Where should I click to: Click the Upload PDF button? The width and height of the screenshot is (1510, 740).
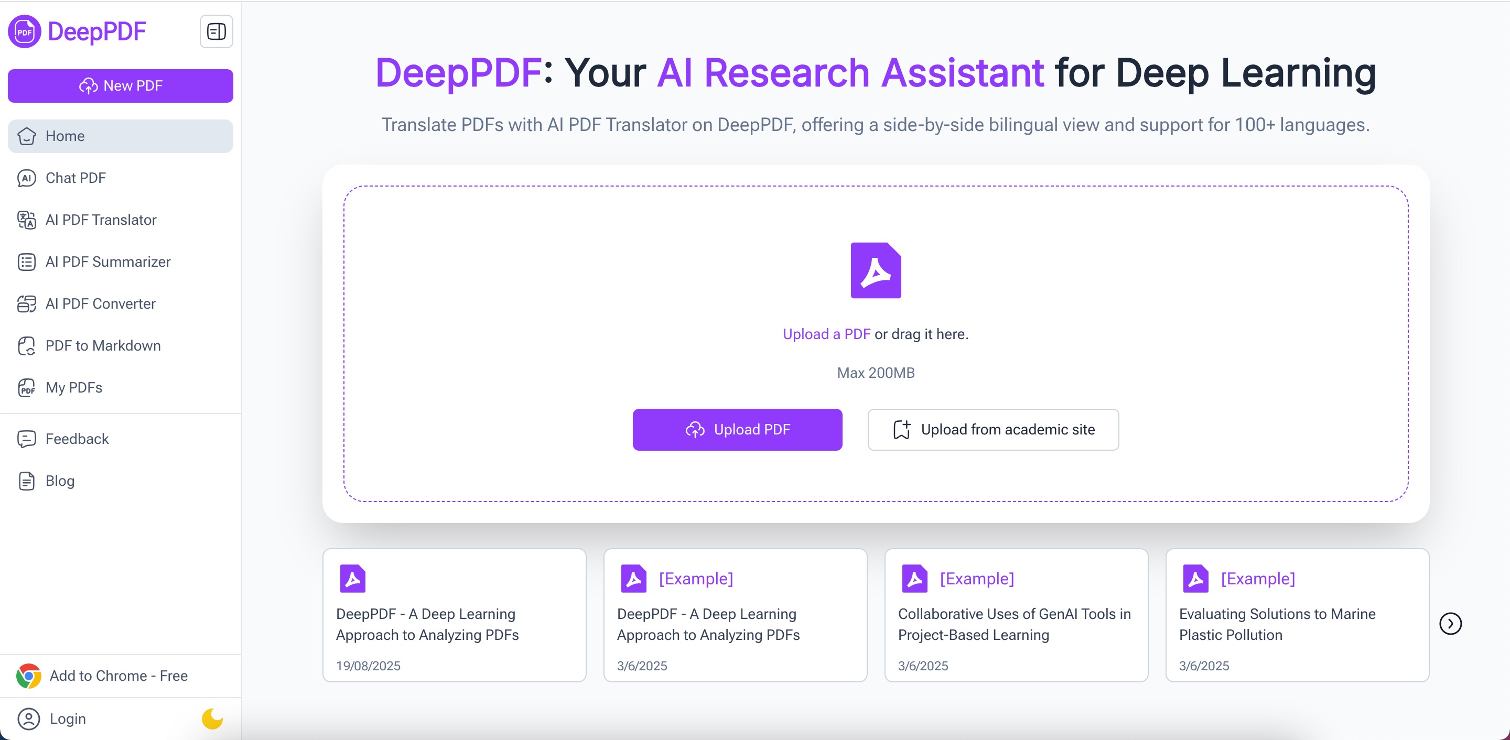click(737, 429)
